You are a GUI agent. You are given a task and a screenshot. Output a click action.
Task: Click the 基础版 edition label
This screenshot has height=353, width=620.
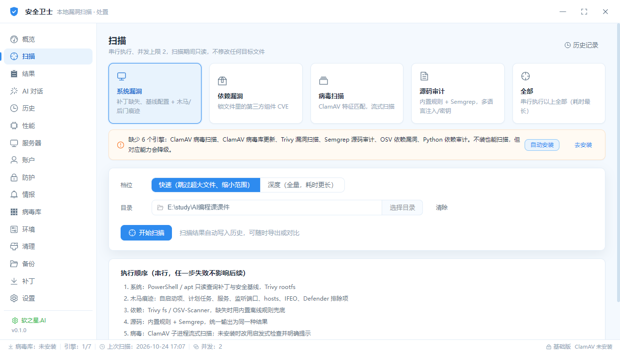click(558, 347)
